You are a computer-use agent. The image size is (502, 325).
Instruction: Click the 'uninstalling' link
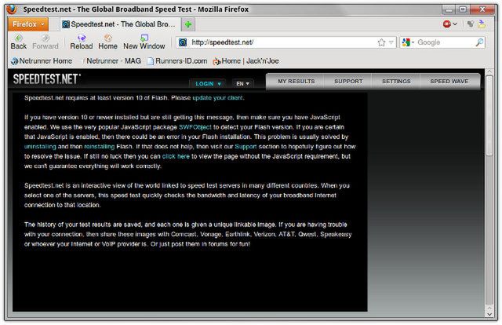coord(40,147)
